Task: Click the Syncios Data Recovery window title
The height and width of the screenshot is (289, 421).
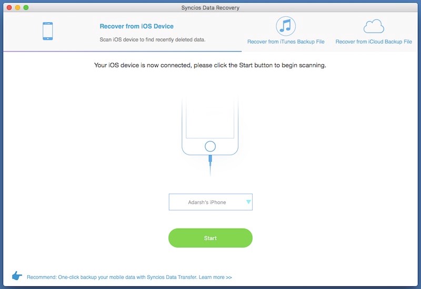Action: tap(210, 8)
